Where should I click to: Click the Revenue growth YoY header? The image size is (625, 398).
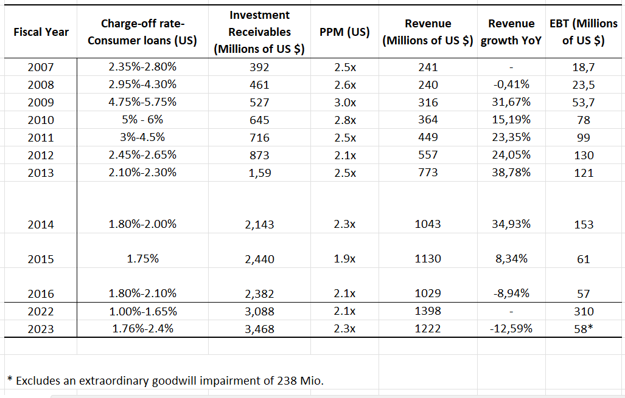511,32
